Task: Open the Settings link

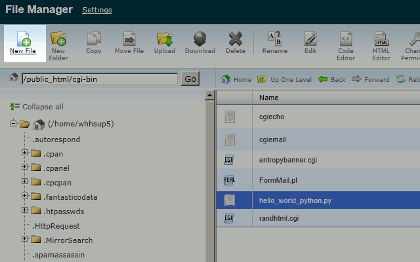Action: [96, 10]
